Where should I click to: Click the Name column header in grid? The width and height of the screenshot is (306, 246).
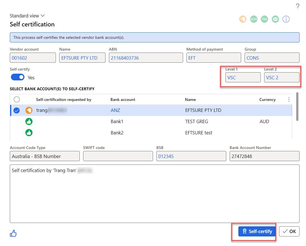coord(190,100)
